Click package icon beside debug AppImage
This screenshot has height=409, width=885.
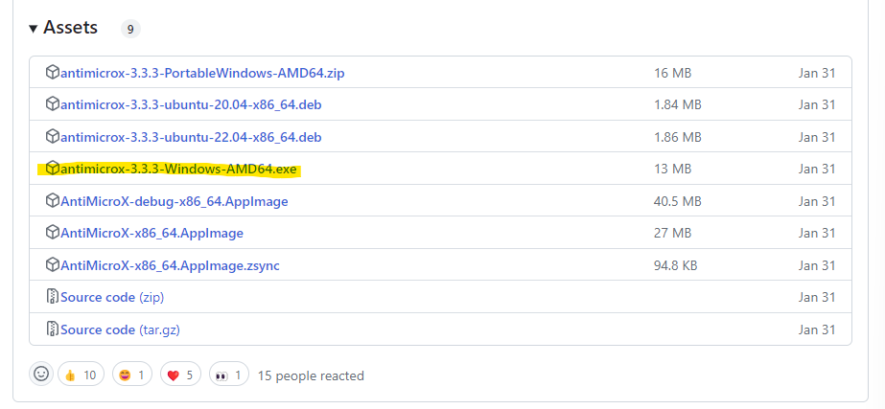(x=53, y=201)
